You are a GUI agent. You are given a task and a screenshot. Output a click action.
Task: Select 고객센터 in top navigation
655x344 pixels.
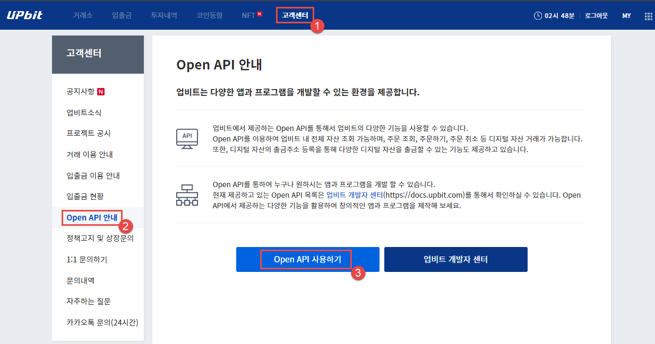point(295,15)
